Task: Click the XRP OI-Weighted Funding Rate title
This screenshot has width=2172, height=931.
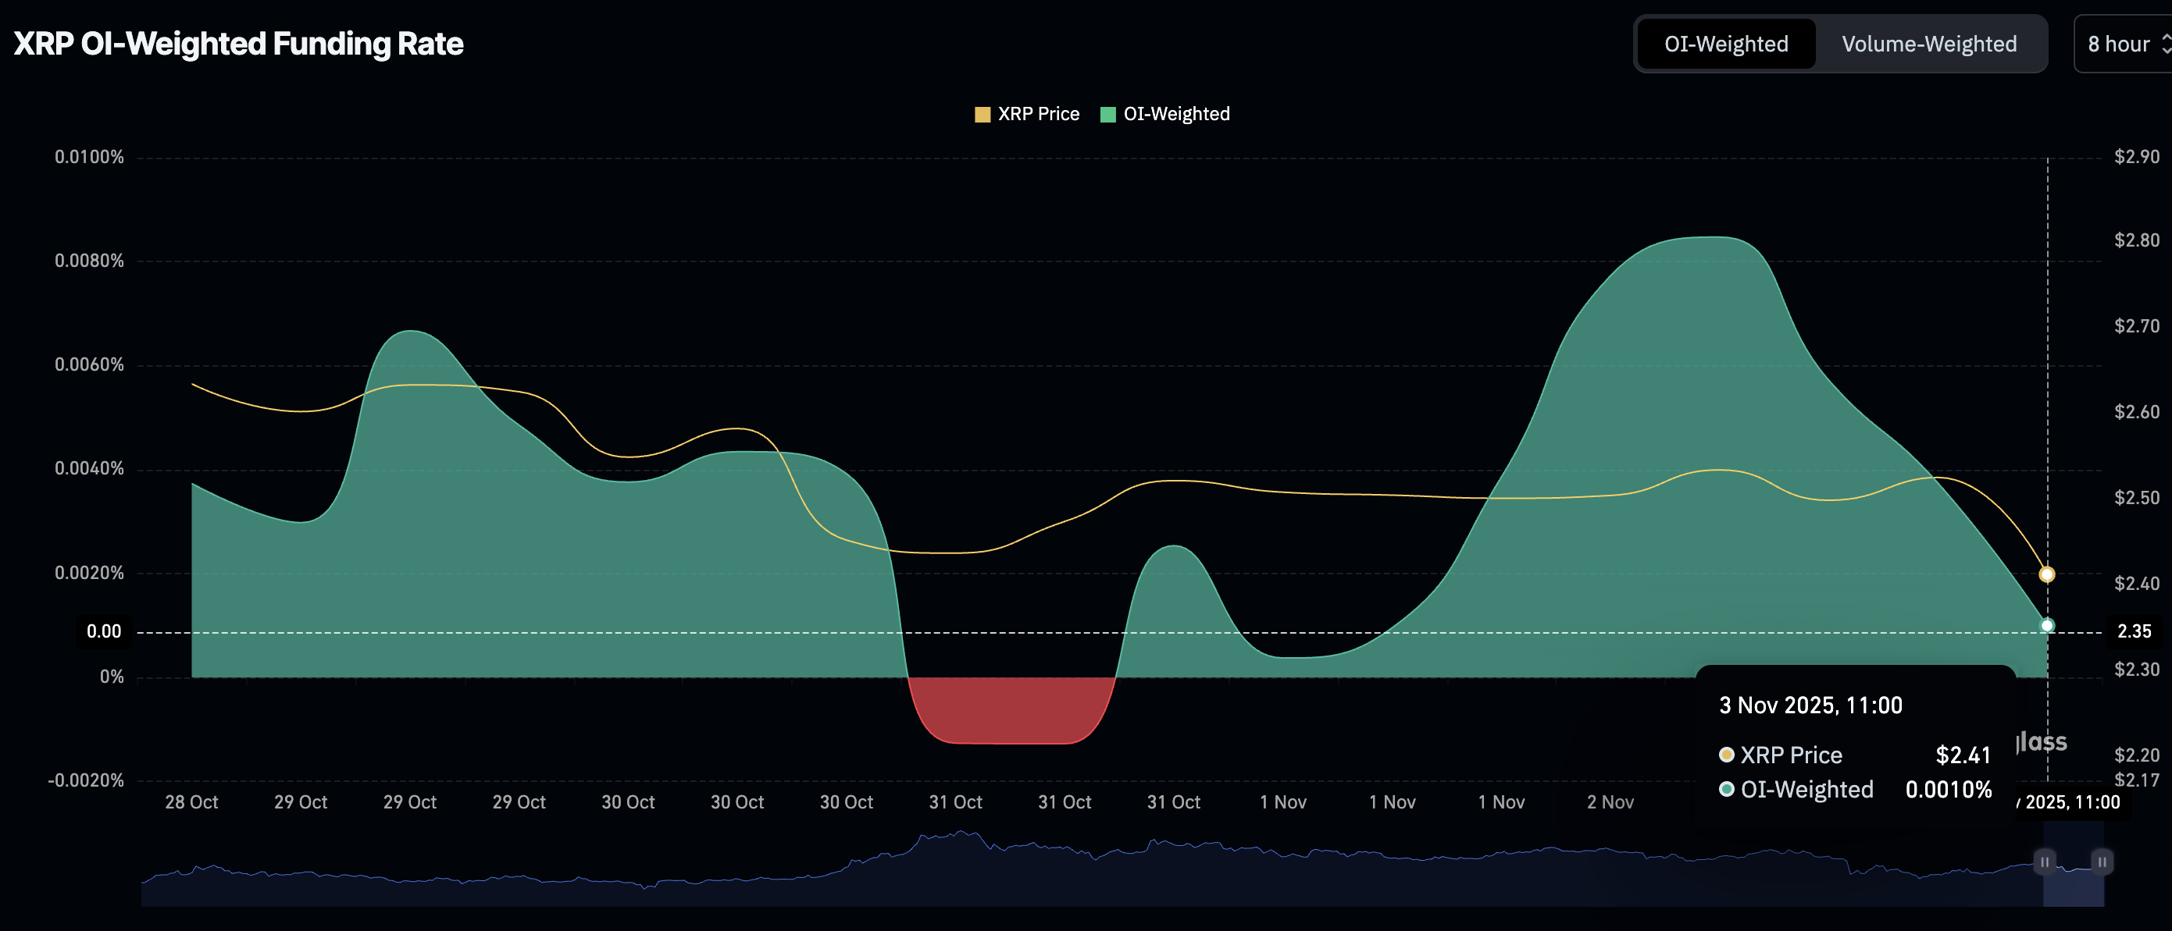Action: [239, 44]
